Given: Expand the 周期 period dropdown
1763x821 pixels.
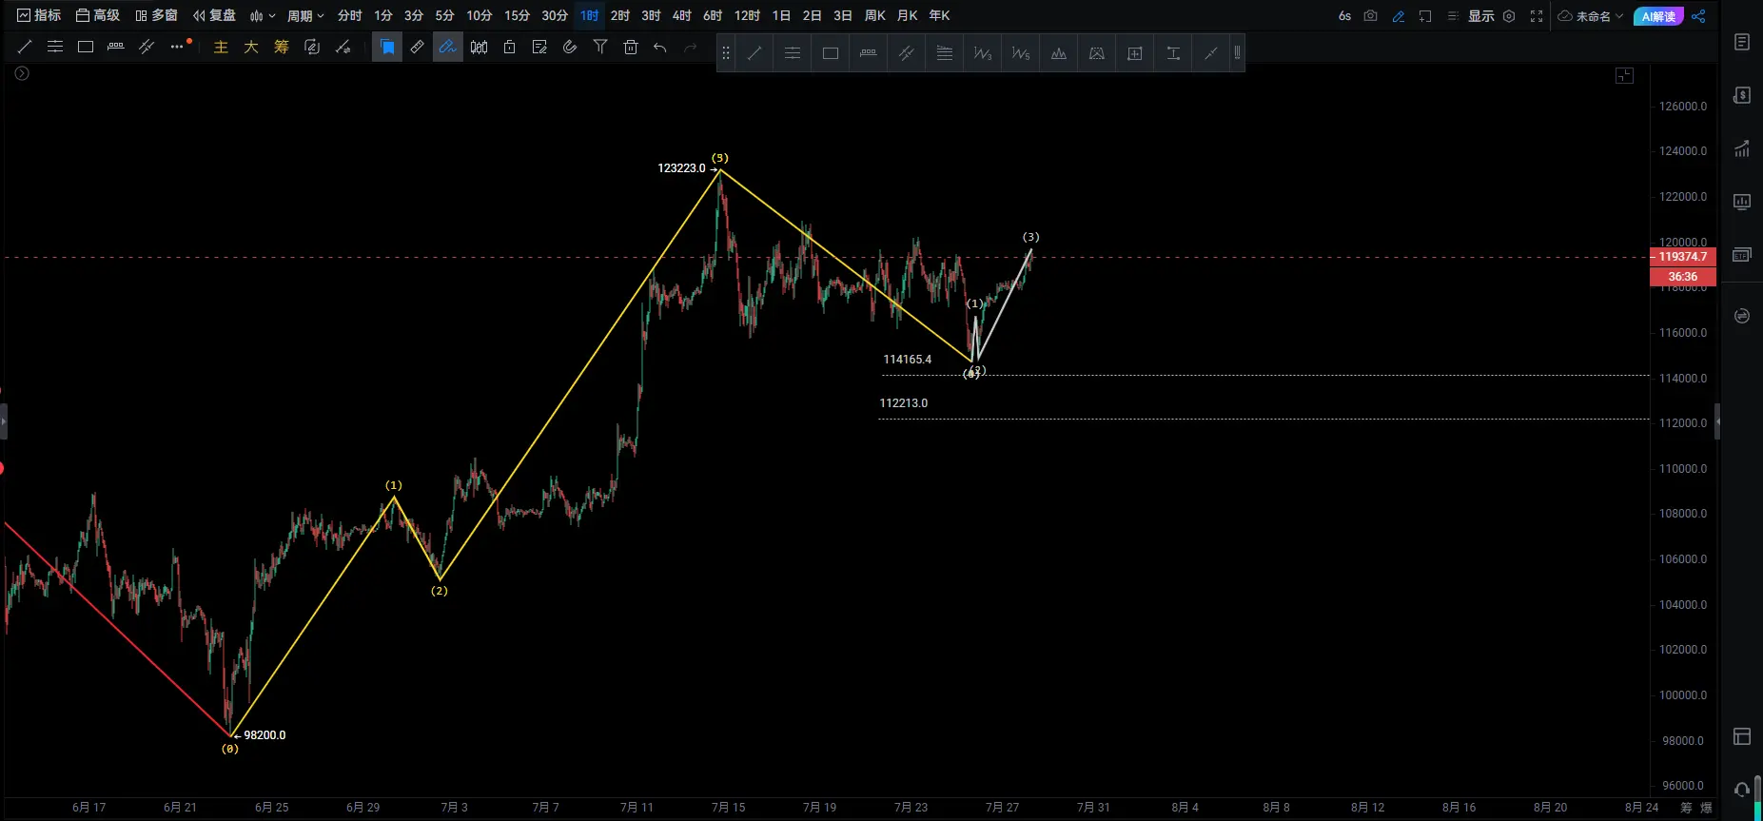Looking at the screenshot, I should coord(305,15).
